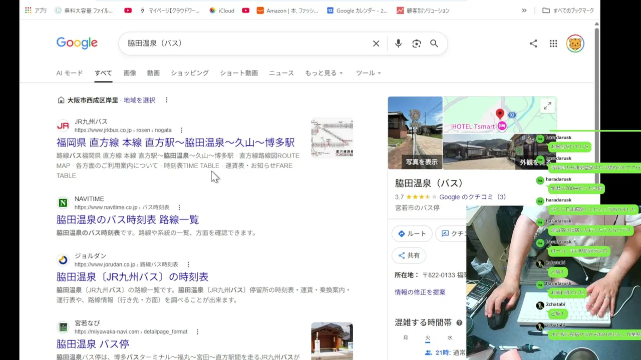This screenshot has height=360, width=641.
Task: Expand the map with the fullscreen icon
Action: [x=547, y=106]
